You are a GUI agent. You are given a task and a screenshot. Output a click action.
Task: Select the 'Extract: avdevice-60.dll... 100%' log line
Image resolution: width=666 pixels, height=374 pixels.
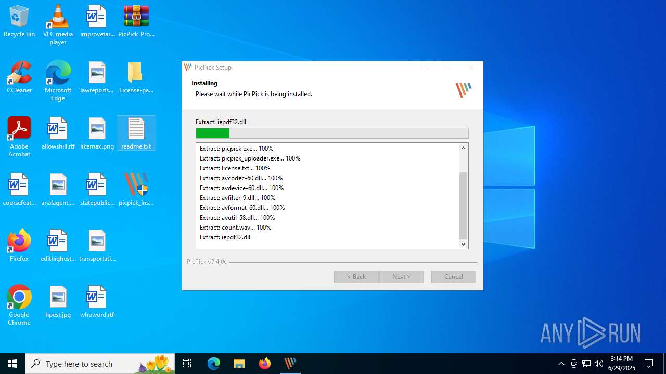(242, 188)
